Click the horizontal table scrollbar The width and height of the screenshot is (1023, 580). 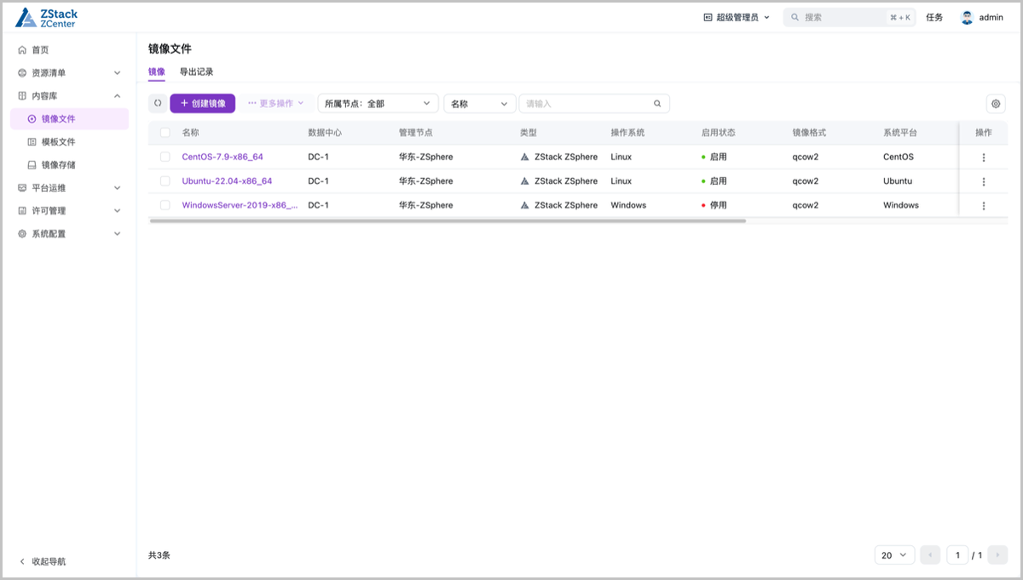[x=448, y=221]
